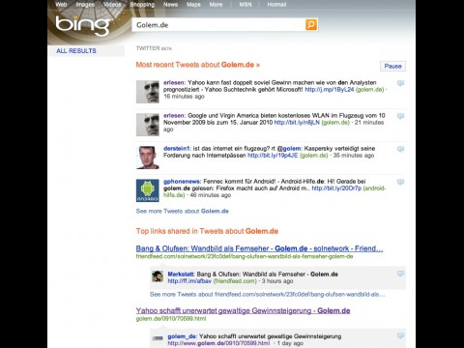Open the @golem mention link
This screenshot has width=464, height=348.
point(289,148)
